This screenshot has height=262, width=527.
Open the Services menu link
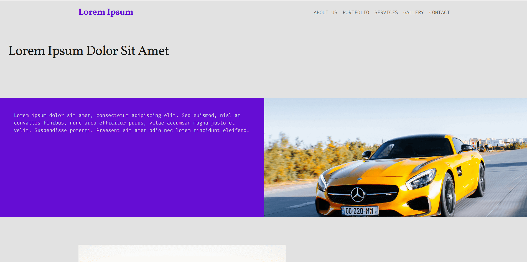(386, 12)
